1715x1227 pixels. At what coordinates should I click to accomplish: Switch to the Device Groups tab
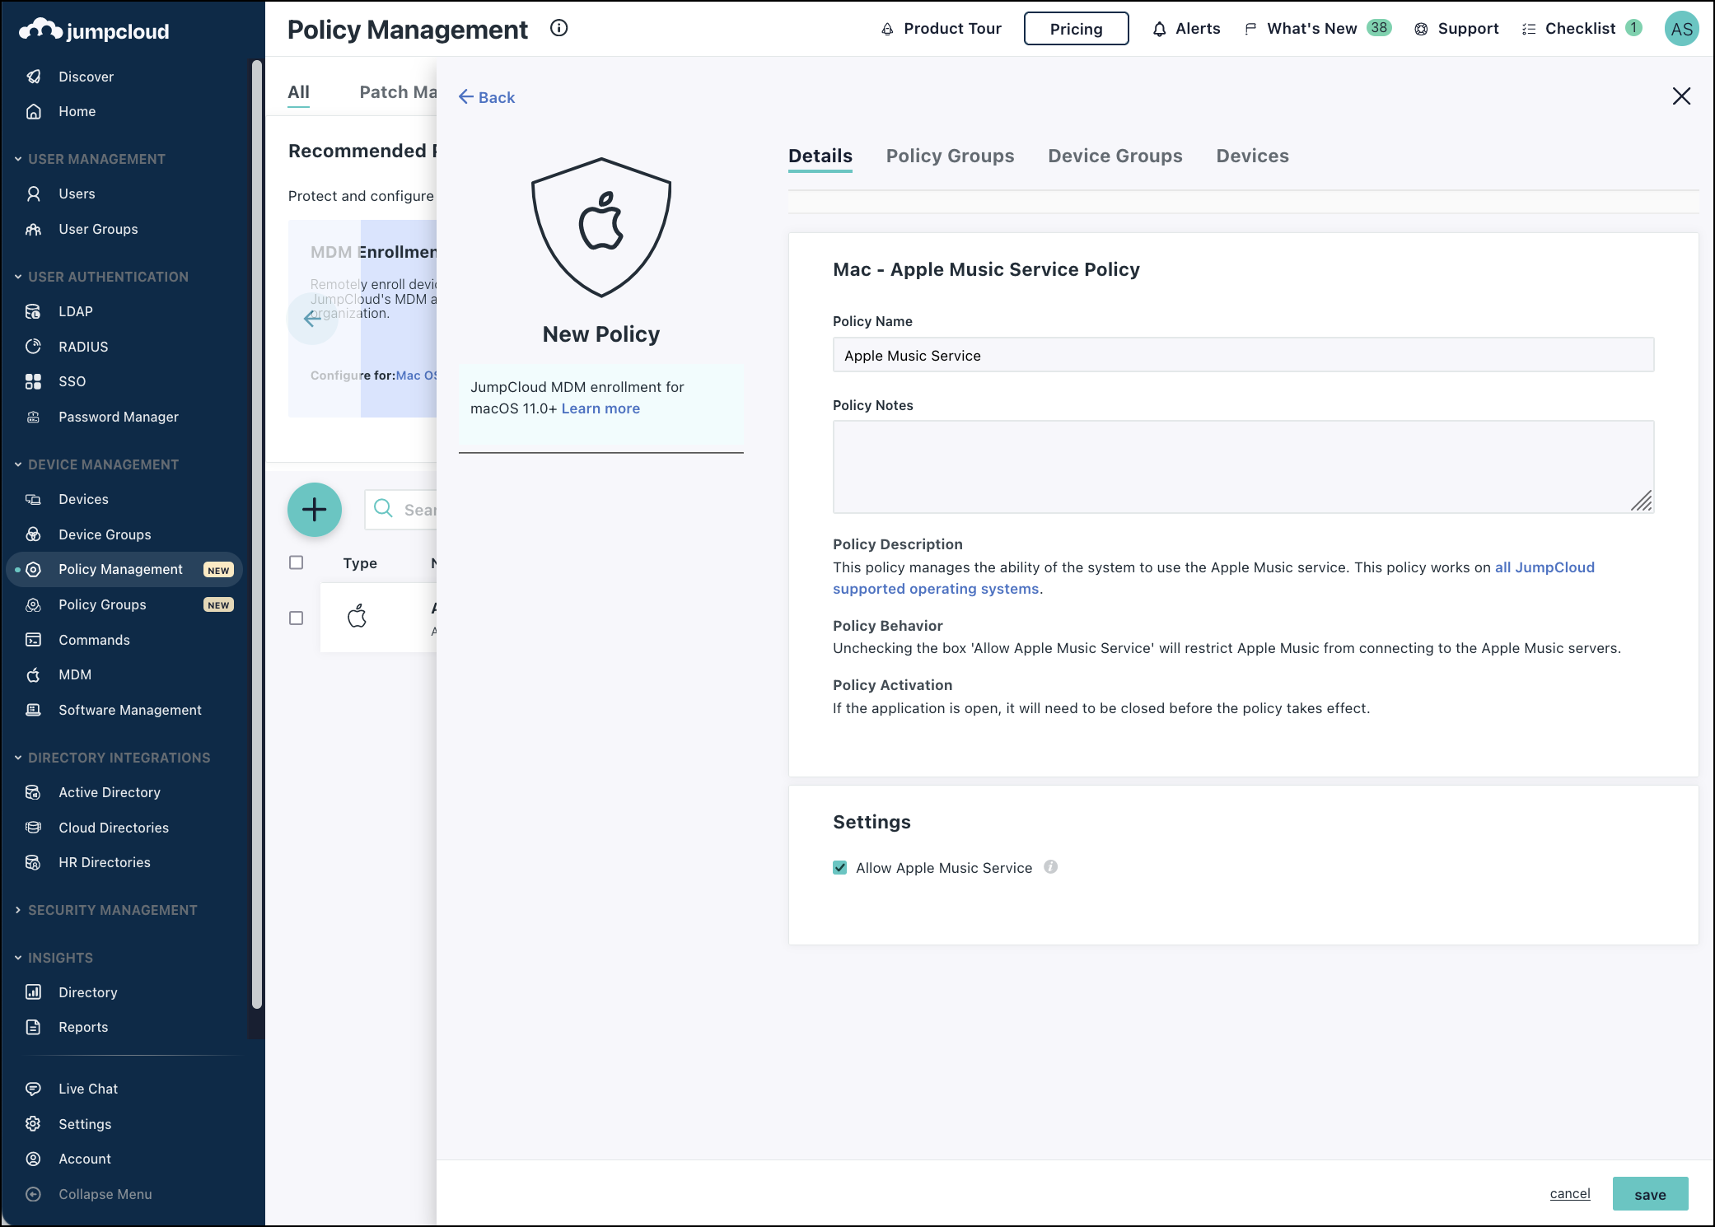(1115, 156)
